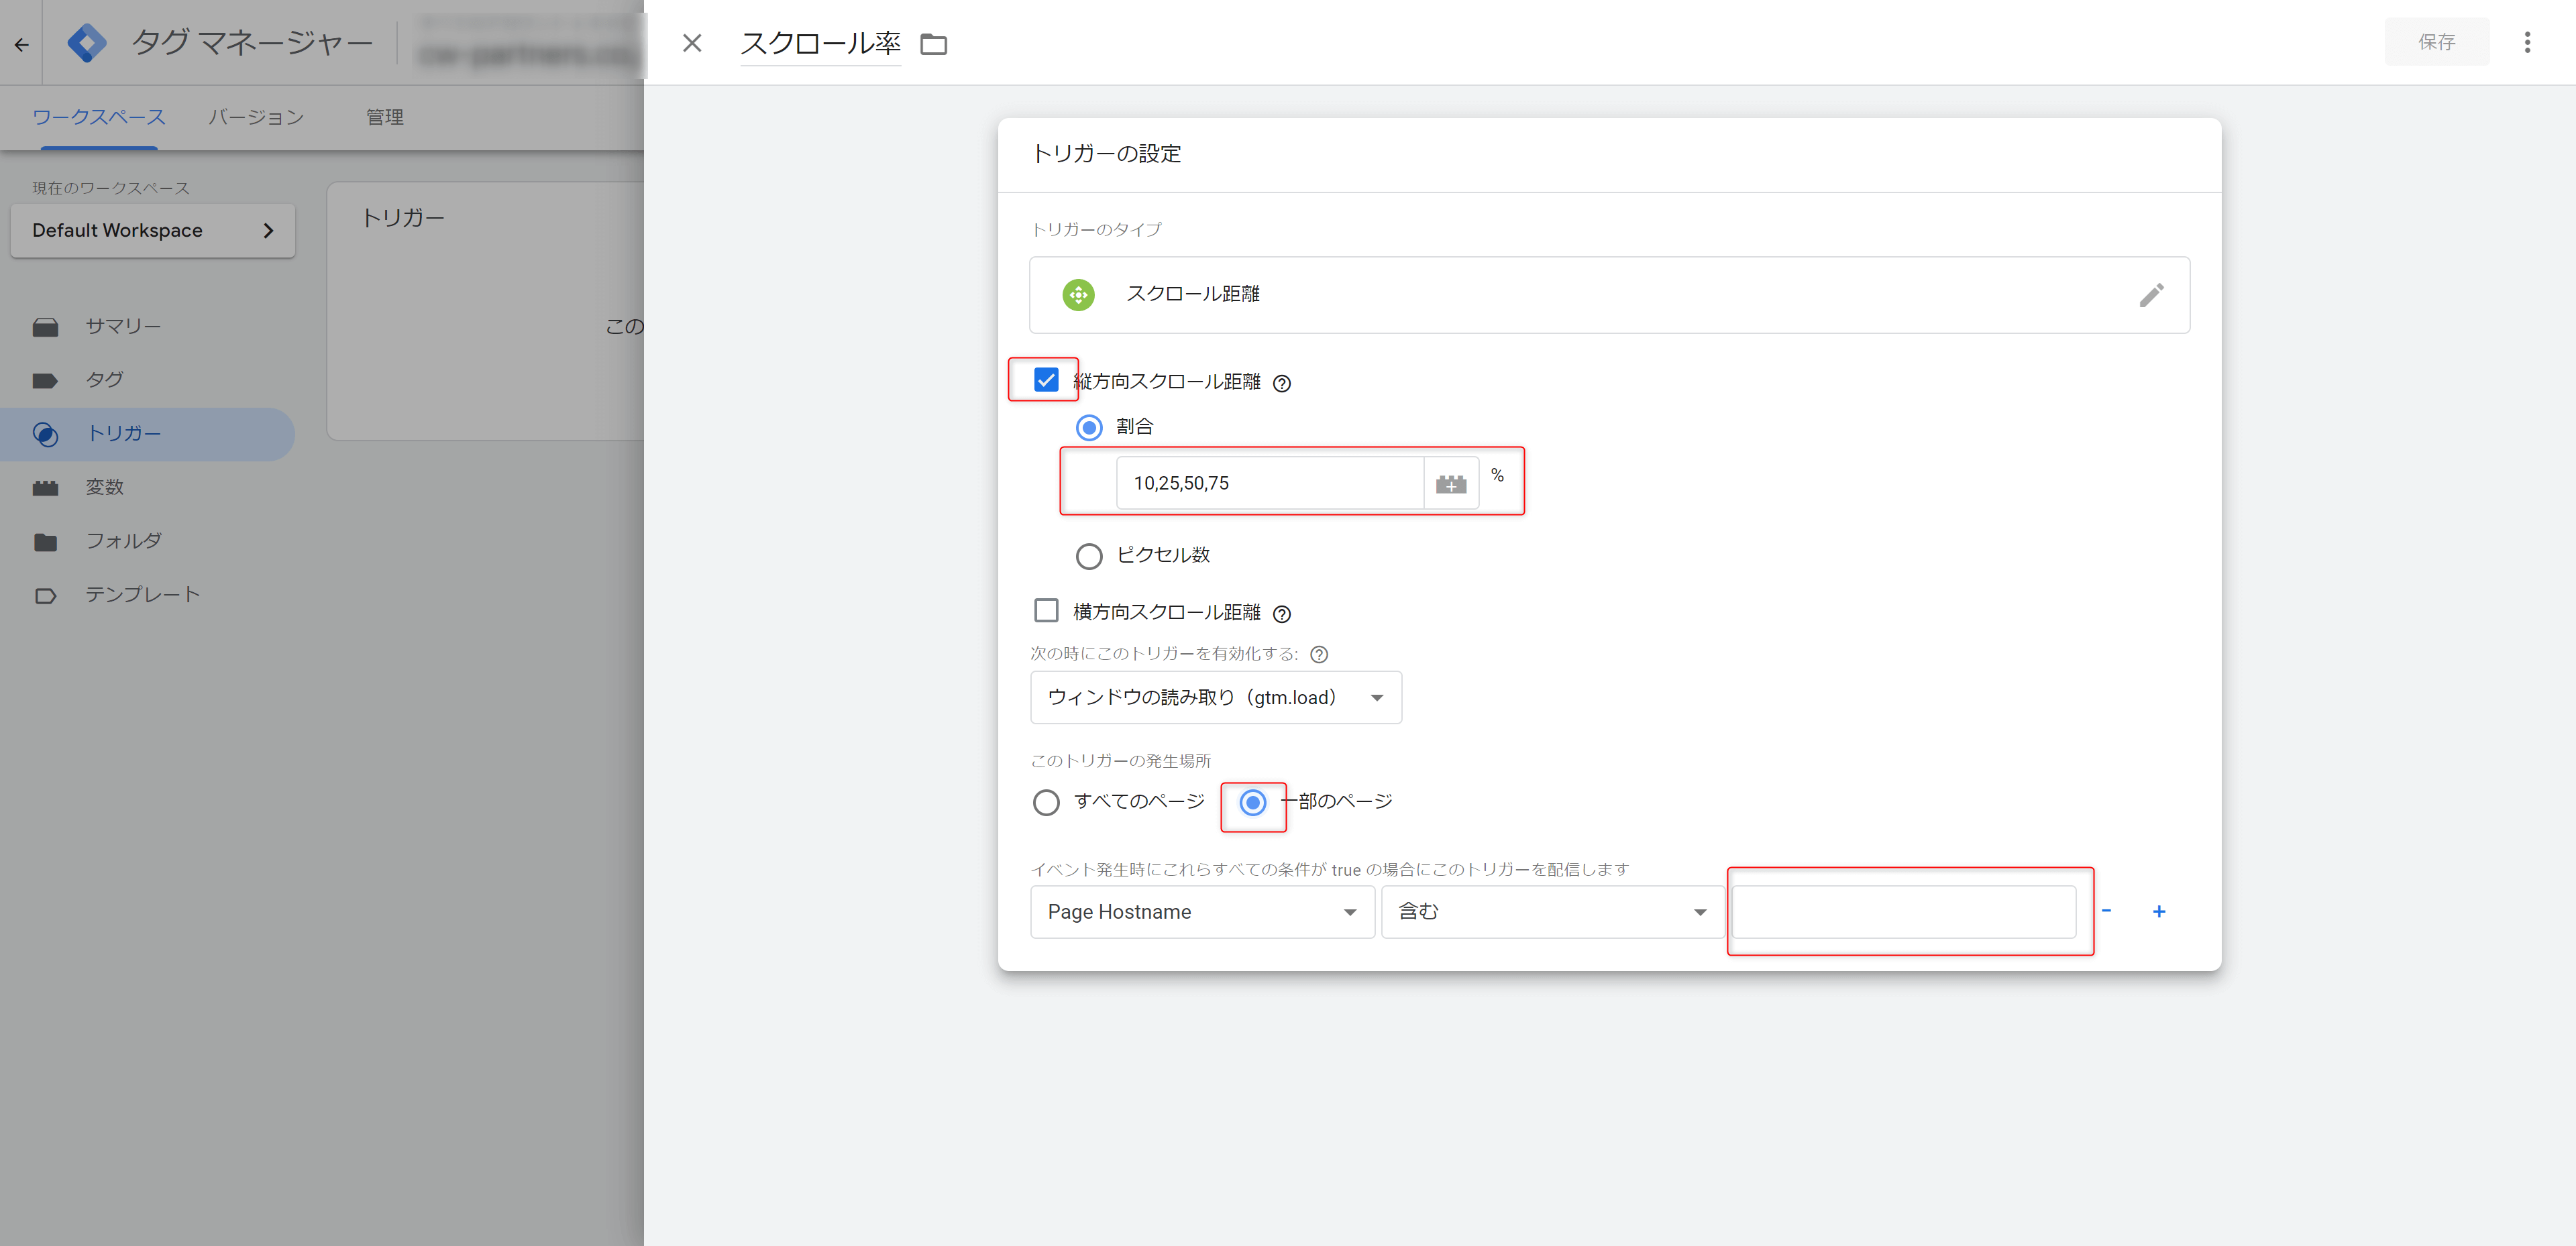Switch to the バージョン tab

(255, 117)
